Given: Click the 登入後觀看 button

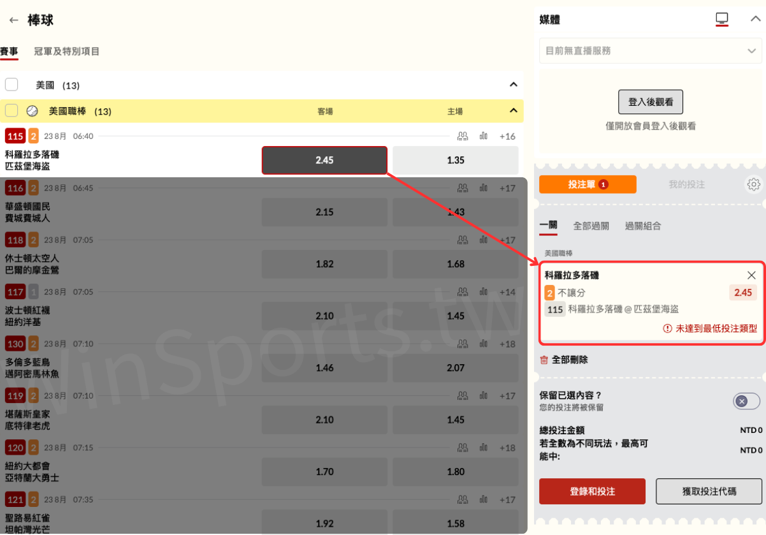Looking at the screenshot, I should 651,101.
